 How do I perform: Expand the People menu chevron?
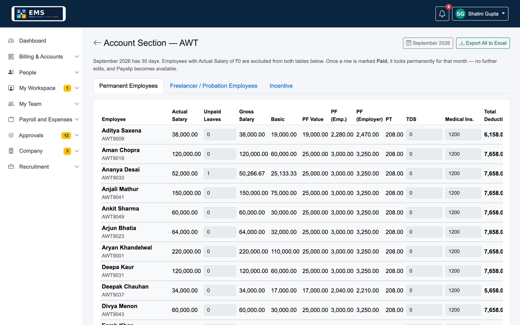pos(77,72)
